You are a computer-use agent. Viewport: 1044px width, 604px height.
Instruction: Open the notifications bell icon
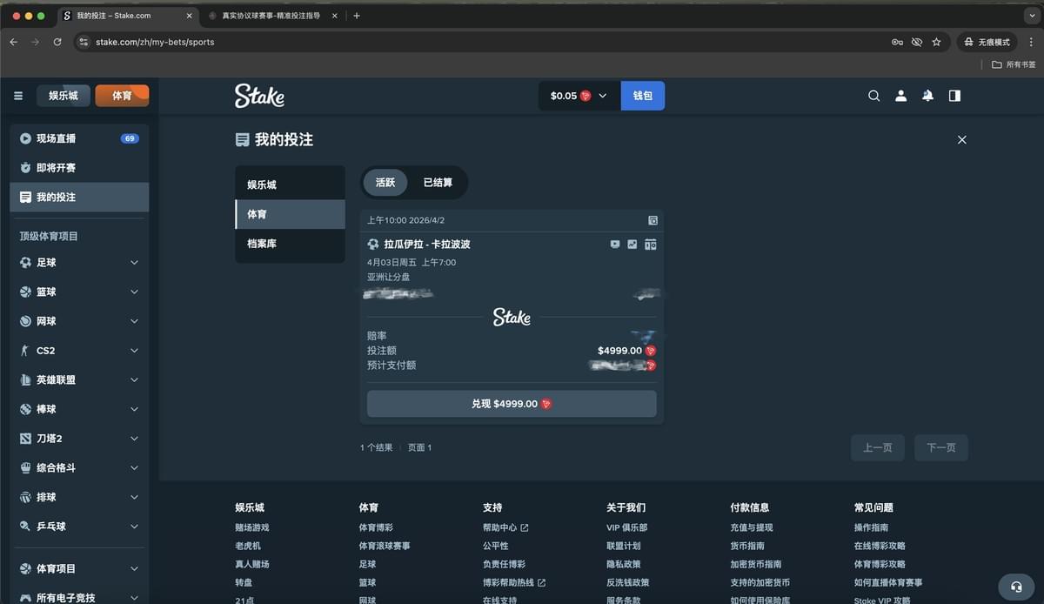click(x=928, y=96)
